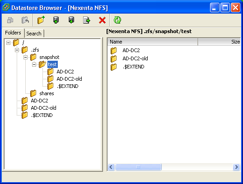Sort by the Name column header

(153, 42)
